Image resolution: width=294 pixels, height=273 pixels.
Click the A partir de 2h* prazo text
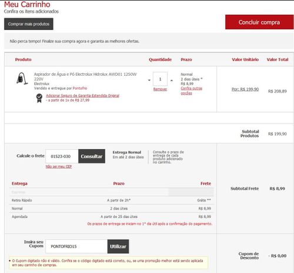point(119,200)
